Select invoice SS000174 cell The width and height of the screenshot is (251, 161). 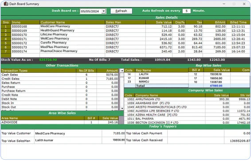25,51
